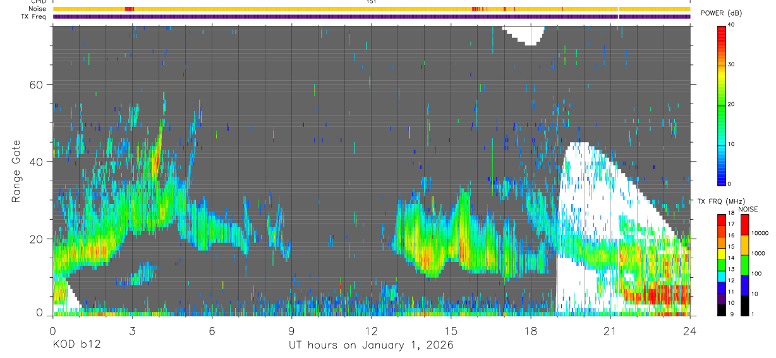This screenshot has height=358, width=776.
Task: Click the 14 label on TX FRQ scale
Action: (732, 258)
